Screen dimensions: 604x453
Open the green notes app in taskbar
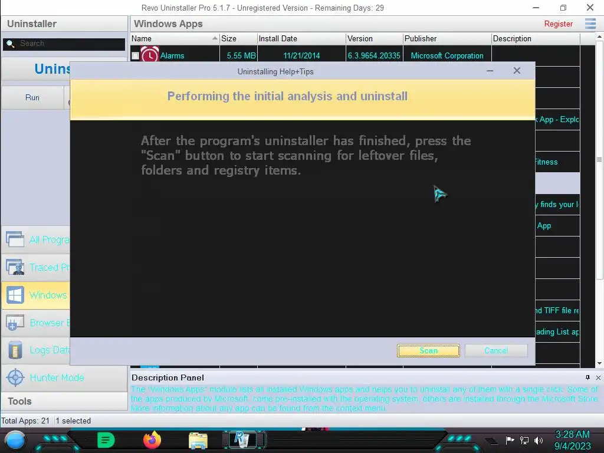coord(106,440)
